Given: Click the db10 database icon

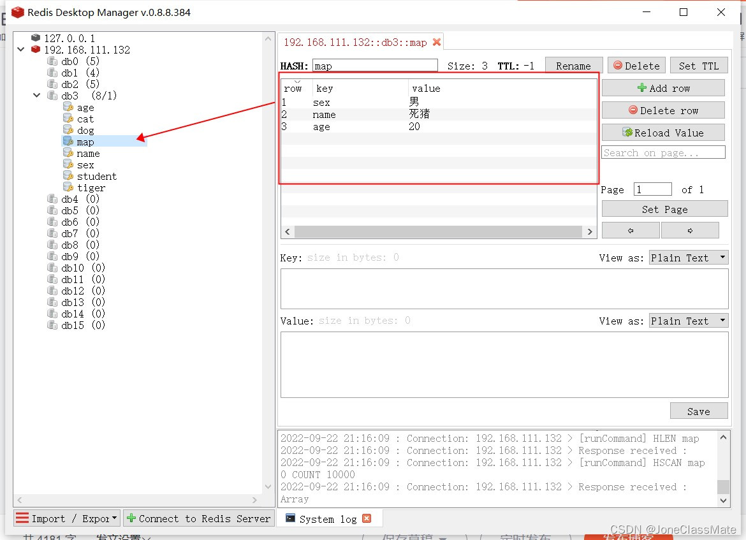Looking at the screenshot, I should point(52,267).
